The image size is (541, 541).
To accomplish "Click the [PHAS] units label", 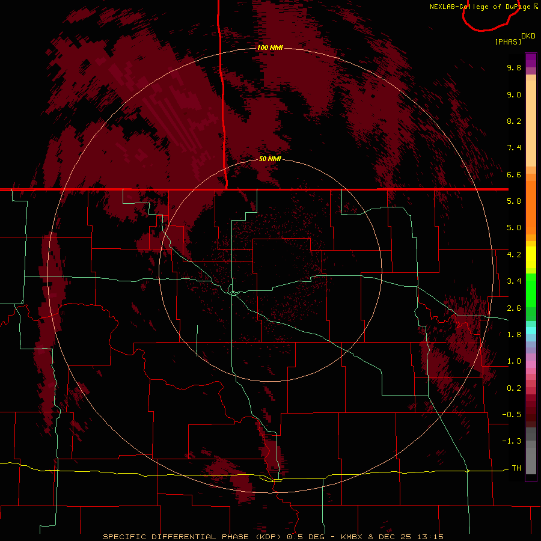I will 508,41.
